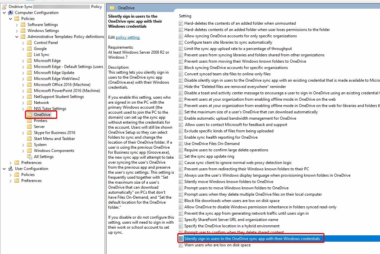Image resolution: width=380 pixels, height=254 pixels.
Task: Click the Start Menu and Taskbar folder icon
Action: [29, 139]
